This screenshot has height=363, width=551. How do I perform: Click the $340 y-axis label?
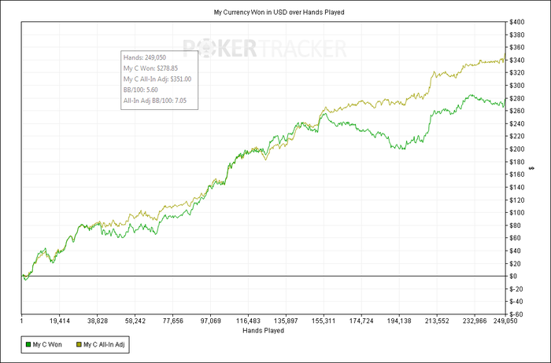(517, 60)
